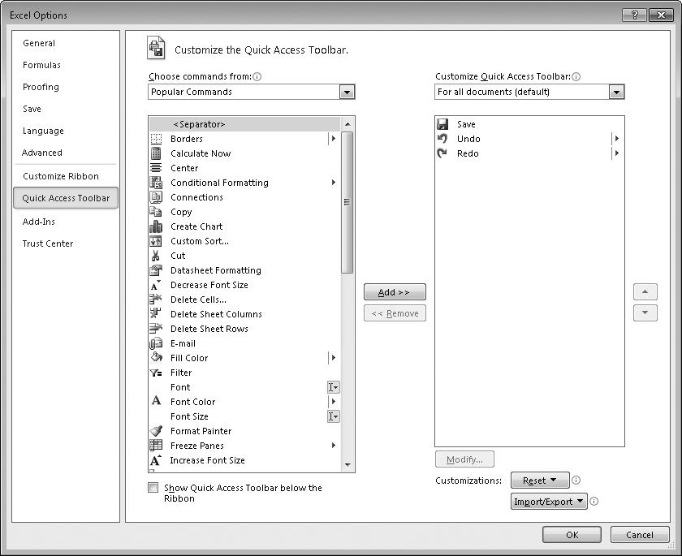The image size is (682, 556).
Task: Open the Popular Commands dropdown
Action: (x=347, y=93)
